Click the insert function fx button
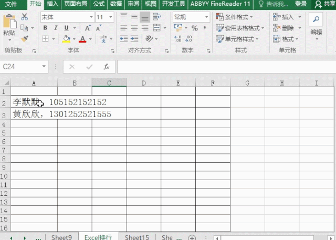This screenshot has height=240, width=336. pos(107,67)
